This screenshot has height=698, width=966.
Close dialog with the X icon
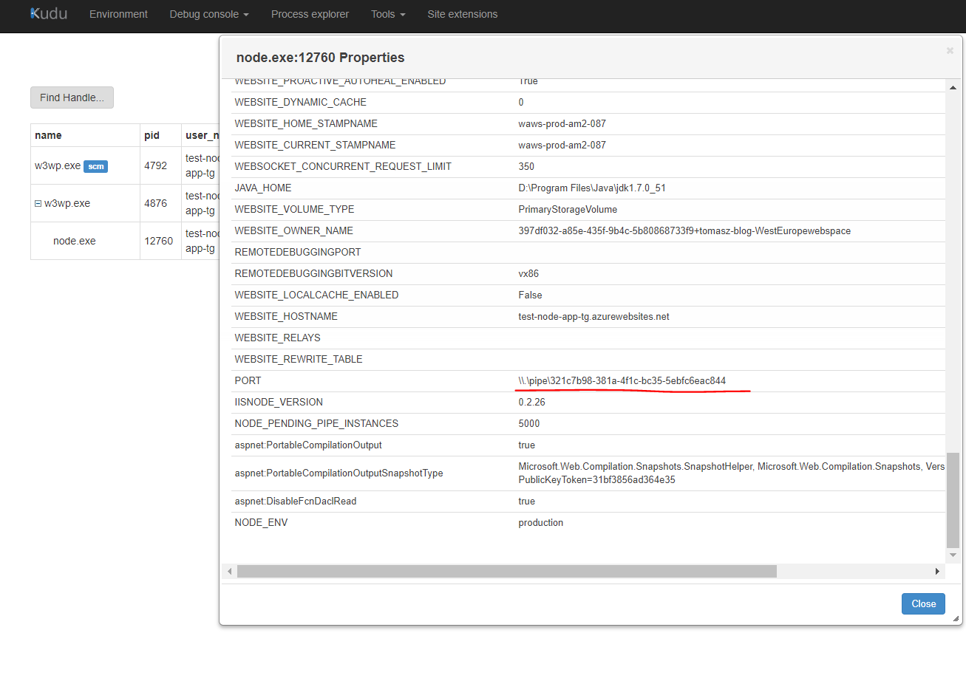point(950,51)
